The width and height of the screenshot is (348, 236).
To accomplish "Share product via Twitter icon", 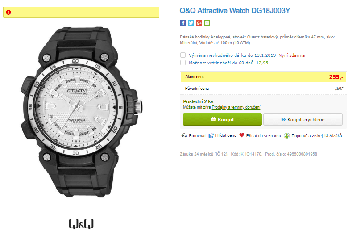I will (191, 23).
